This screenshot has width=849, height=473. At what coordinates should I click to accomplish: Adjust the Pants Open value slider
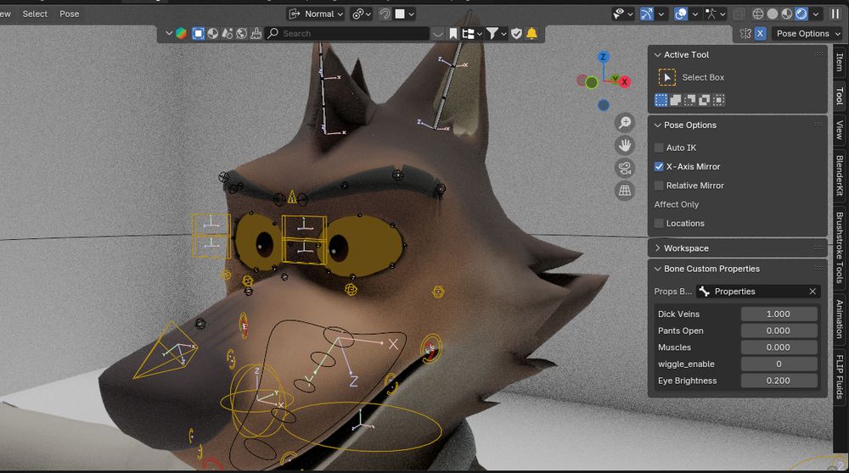(779, 331)
